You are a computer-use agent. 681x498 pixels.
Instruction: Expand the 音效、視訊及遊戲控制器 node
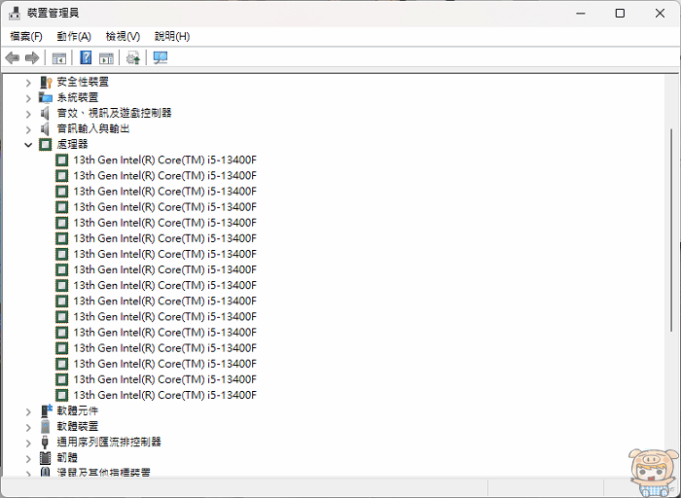click(28, 114)
